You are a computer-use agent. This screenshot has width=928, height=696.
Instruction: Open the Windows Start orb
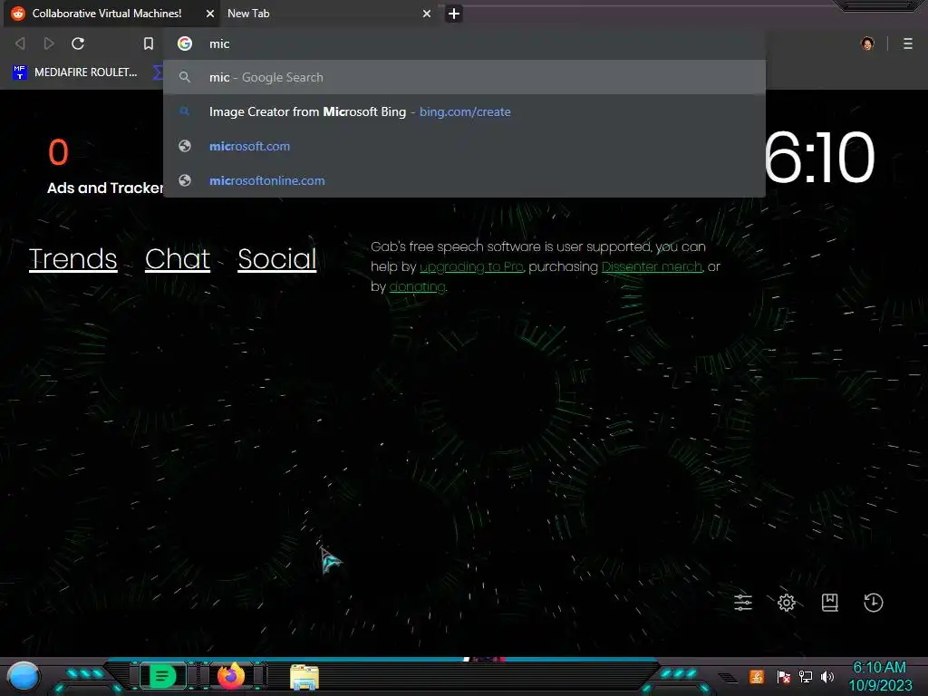point(24,677)
